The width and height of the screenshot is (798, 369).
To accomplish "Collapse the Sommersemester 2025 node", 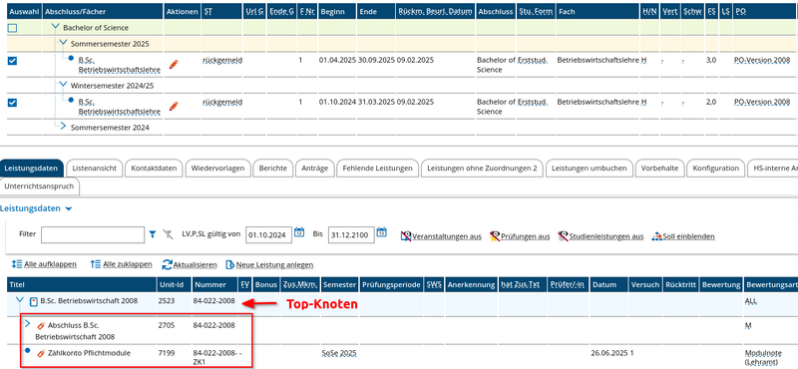I will tap(63, 43).
